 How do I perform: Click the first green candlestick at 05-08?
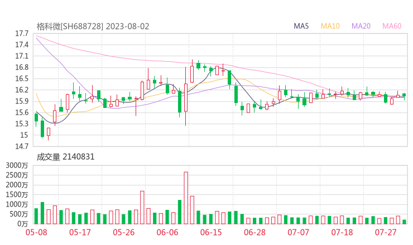point(36,119)
